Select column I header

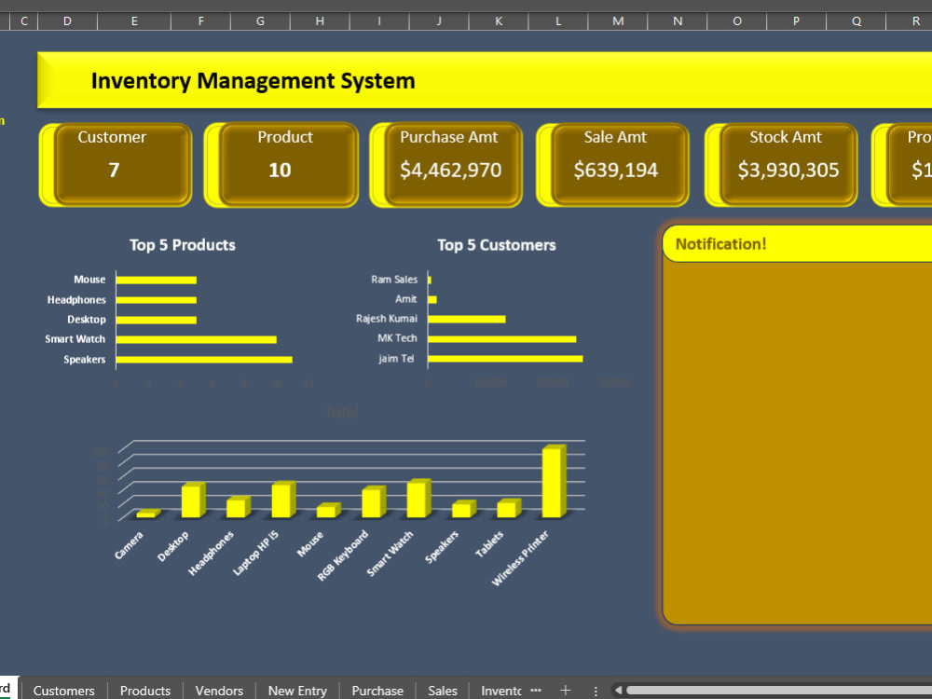[x=379, y=21]
